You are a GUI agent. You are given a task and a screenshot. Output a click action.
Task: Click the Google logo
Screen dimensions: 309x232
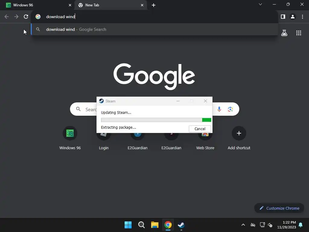(154, 76)
